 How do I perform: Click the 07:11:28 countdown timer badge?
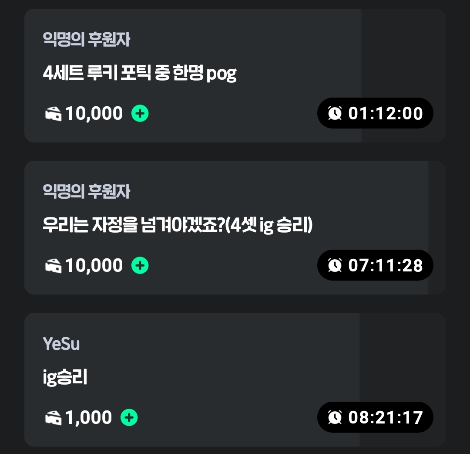pyautogui.click(x=375, y=265)
